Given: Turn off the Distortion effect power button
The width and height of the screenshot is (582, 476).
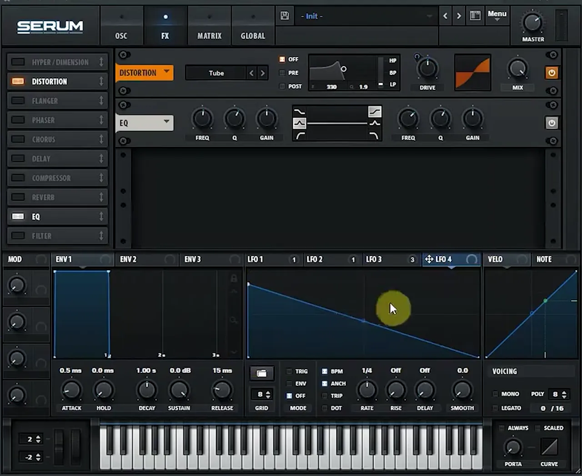Looking at the screenshot, I should point(552,73).
